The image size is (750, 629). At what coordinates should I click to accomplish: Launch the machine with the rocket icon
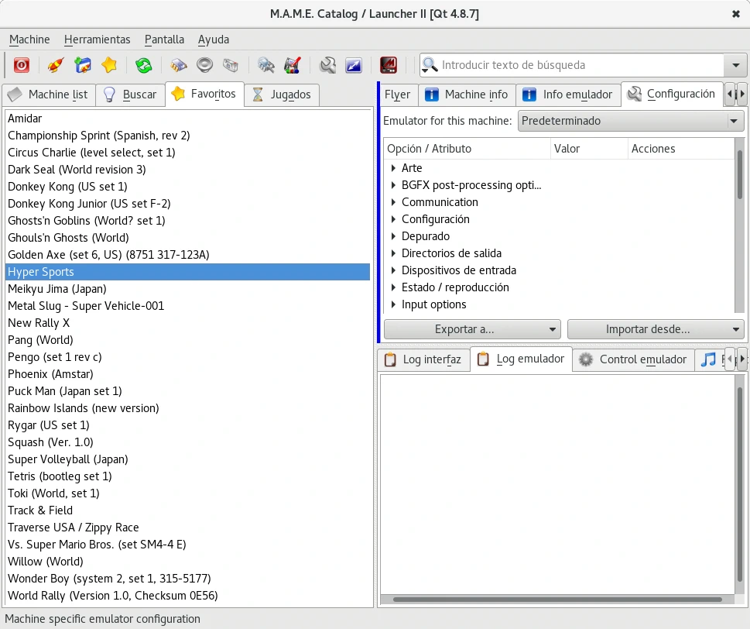click(x=55, y=65)
